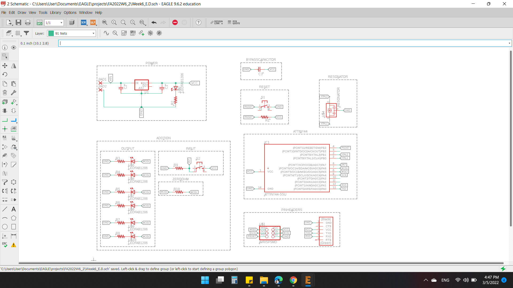Select the Group selection tool
The image size is (513, 288).
point(5,56)
